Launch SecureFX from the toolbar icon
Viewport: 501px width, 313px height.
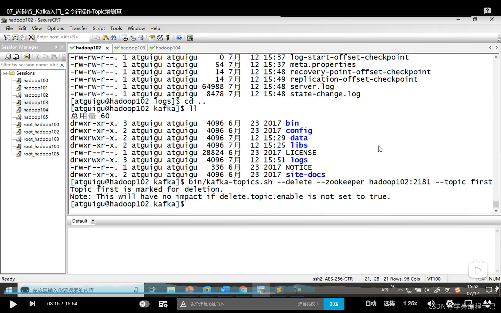pyautogui.click(x=190, y=38)
